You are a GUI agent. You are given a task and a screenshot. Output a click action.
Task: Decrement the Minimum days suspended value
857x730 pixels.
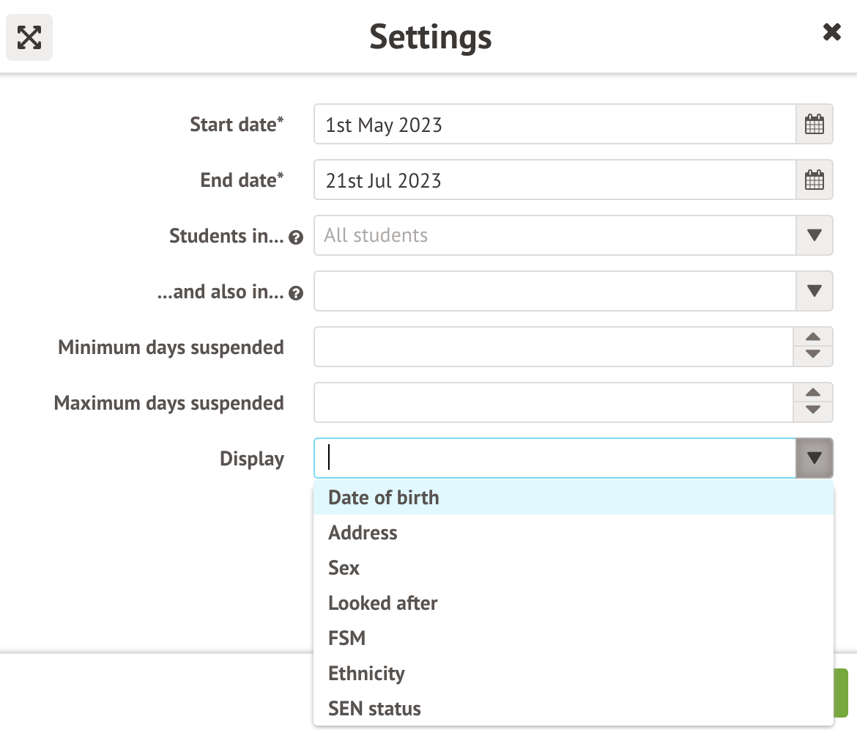[813, 354]
